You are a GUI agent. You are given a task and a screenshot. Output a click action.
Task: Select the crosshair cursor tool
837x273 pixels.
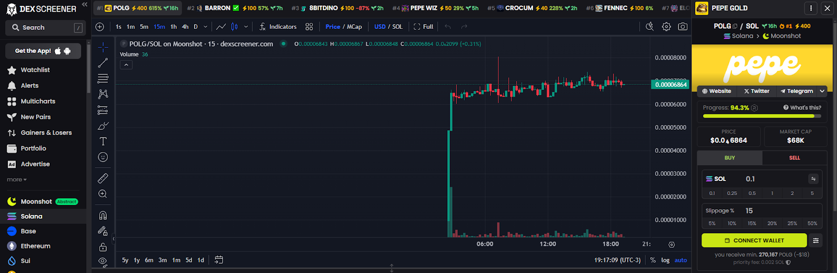(x=103, y=47)
